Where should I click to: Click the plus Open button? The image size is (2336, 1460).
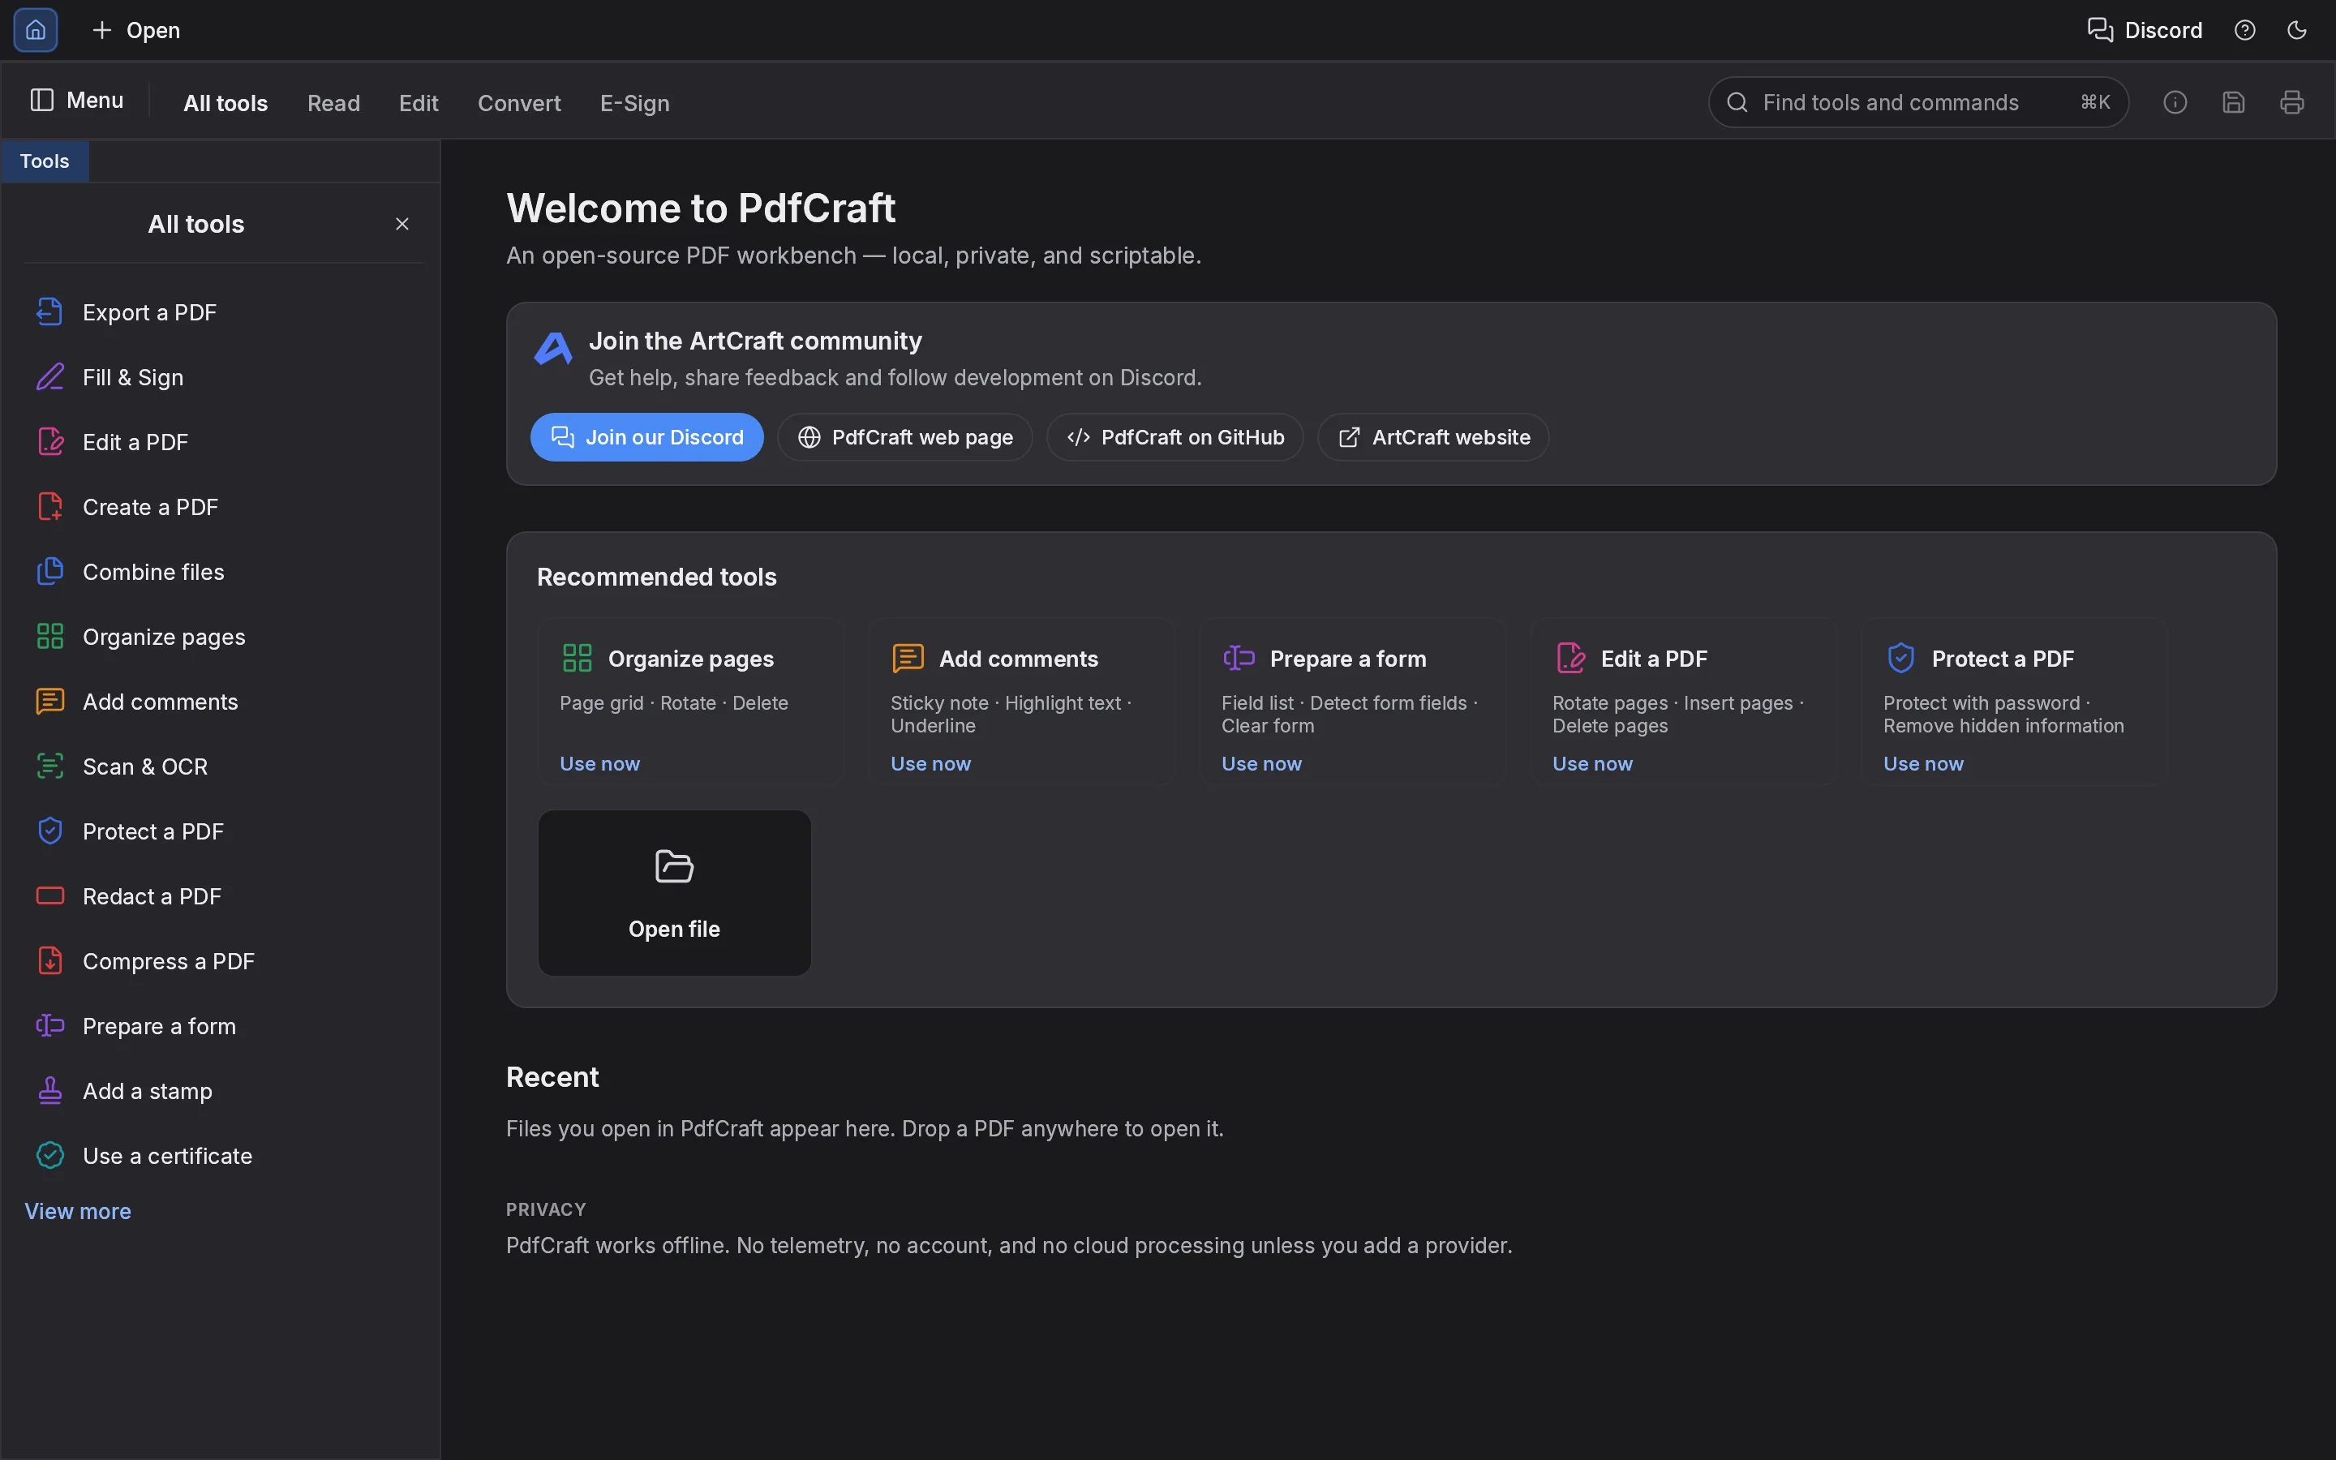pos(136,30)
